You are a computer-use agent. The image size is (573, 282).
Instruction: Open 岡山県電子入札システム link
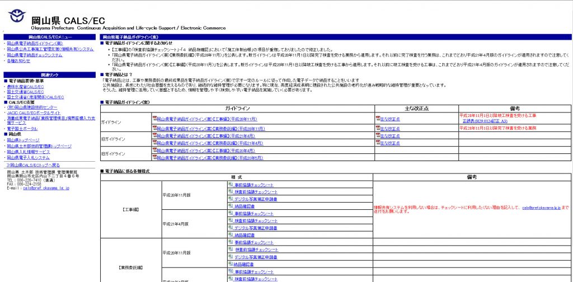click(29, 157)
